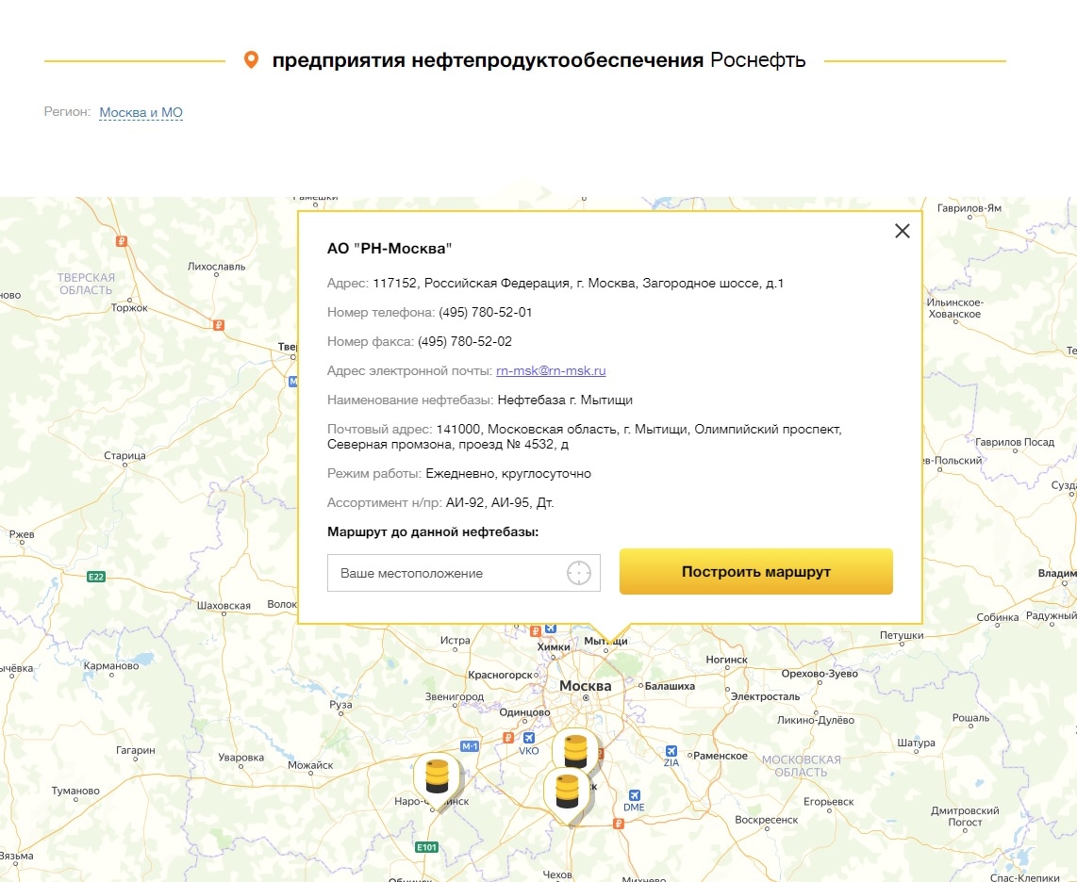Click the Лихославль label on map

[x=216, y=267]
